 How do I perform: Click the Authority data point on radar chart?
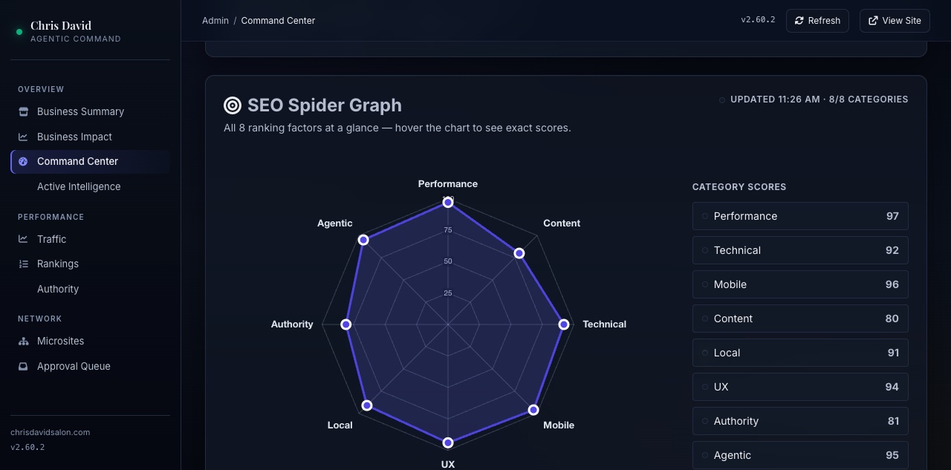(x=345, y=324)
